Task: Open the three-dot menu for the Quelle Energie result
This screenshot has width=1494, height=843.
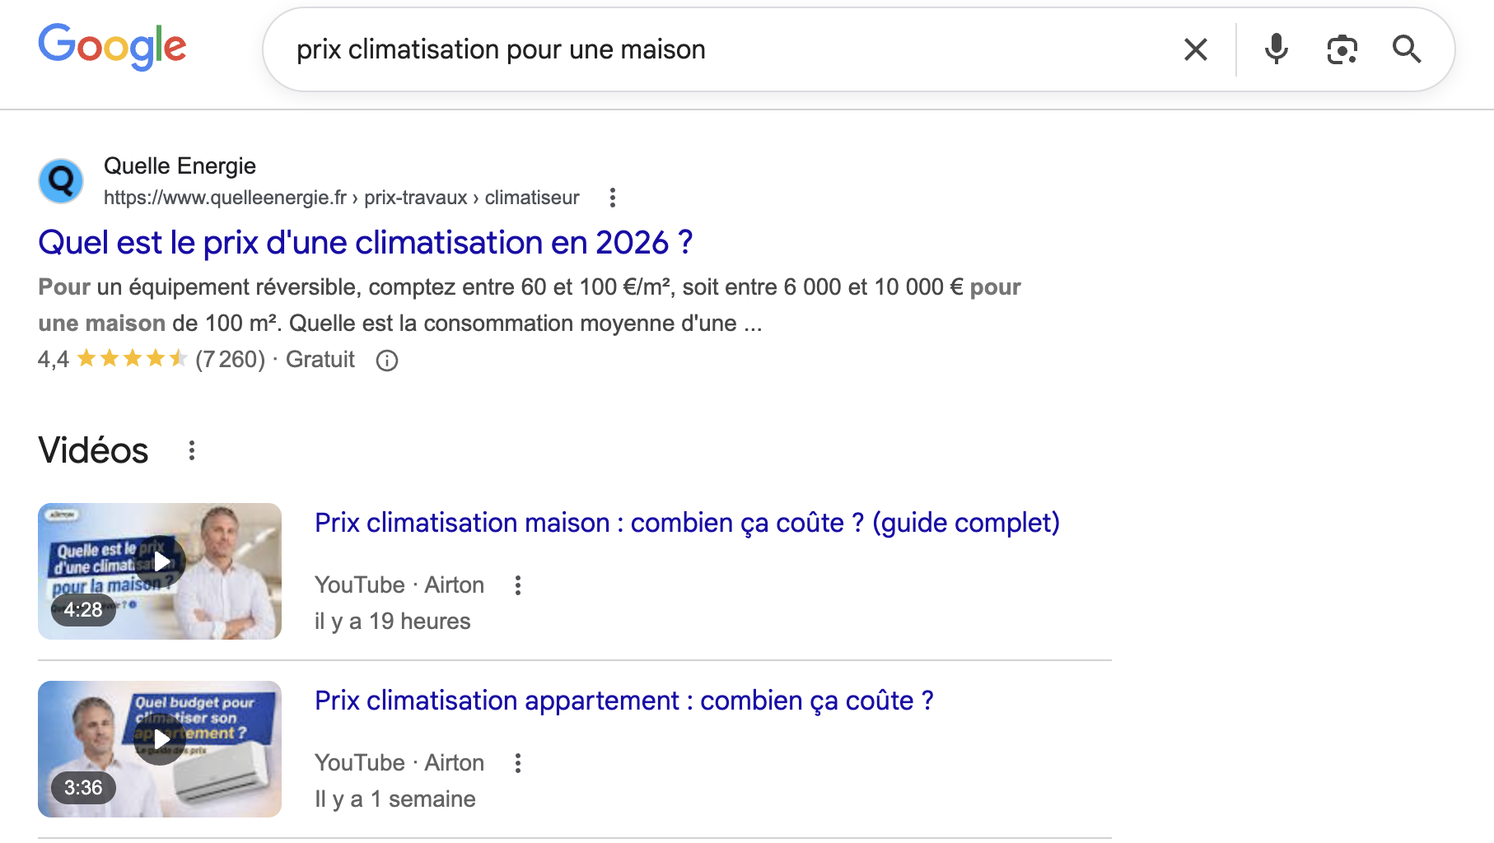Action: [x=612, y=198]
